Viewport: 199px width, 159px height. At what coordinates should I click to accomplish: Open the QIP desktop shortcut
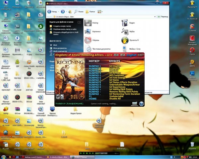tap(17, 63)
